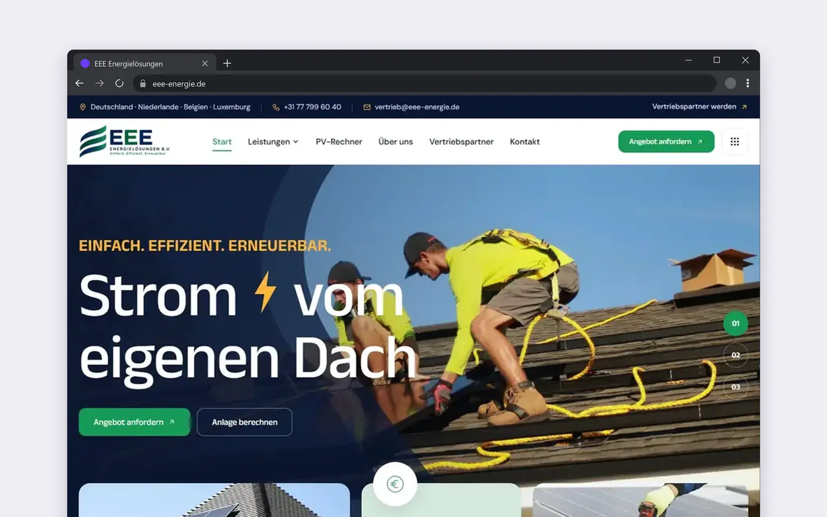Viewport: 827px width, 517px height.
Task: Click the Deutschland · Niederlande · Belgien · Luxemburg text
Action: click(x=170, y=107)
